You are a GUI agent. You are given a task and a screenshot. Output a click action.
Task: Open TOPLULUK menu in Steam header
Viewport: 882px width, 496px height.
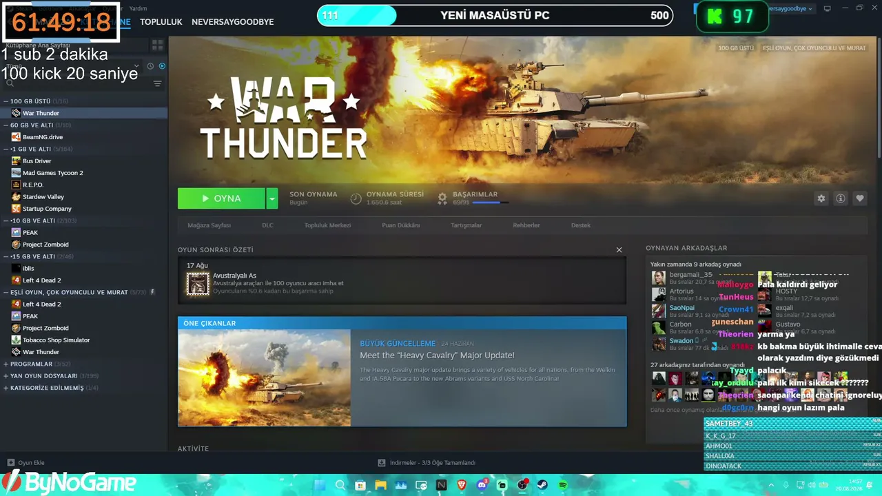[x=161, y=22]
